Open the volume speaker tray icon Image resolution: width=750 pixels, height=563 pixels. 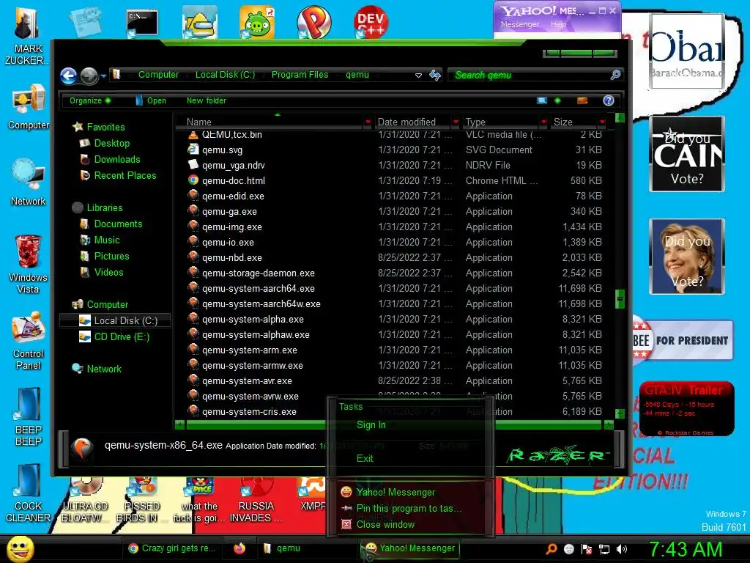coord(622,549)
